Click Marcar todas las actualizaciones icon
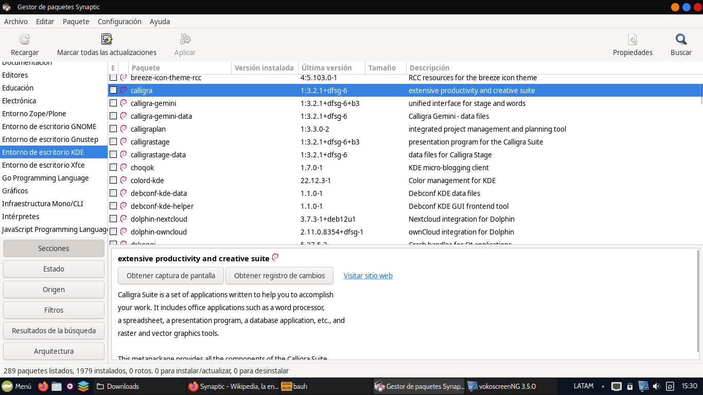The image size is (703, 395). coord(107,39)
